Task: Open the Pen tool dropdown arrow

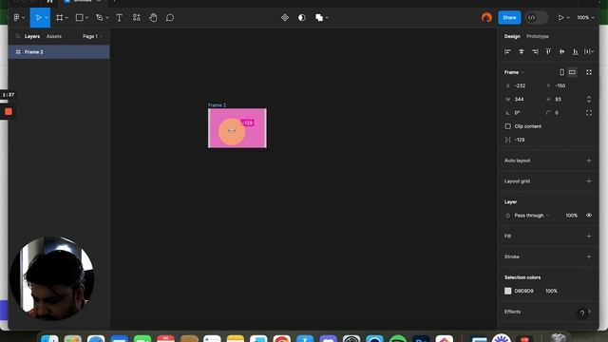Action: [107, 18]
